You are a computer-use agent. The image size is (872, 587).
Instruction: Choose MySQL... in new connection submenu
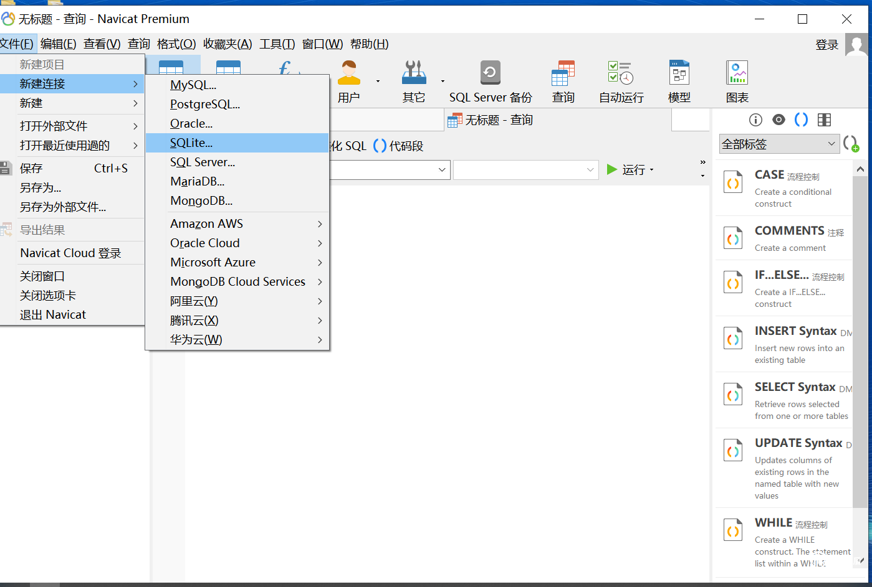193,85
